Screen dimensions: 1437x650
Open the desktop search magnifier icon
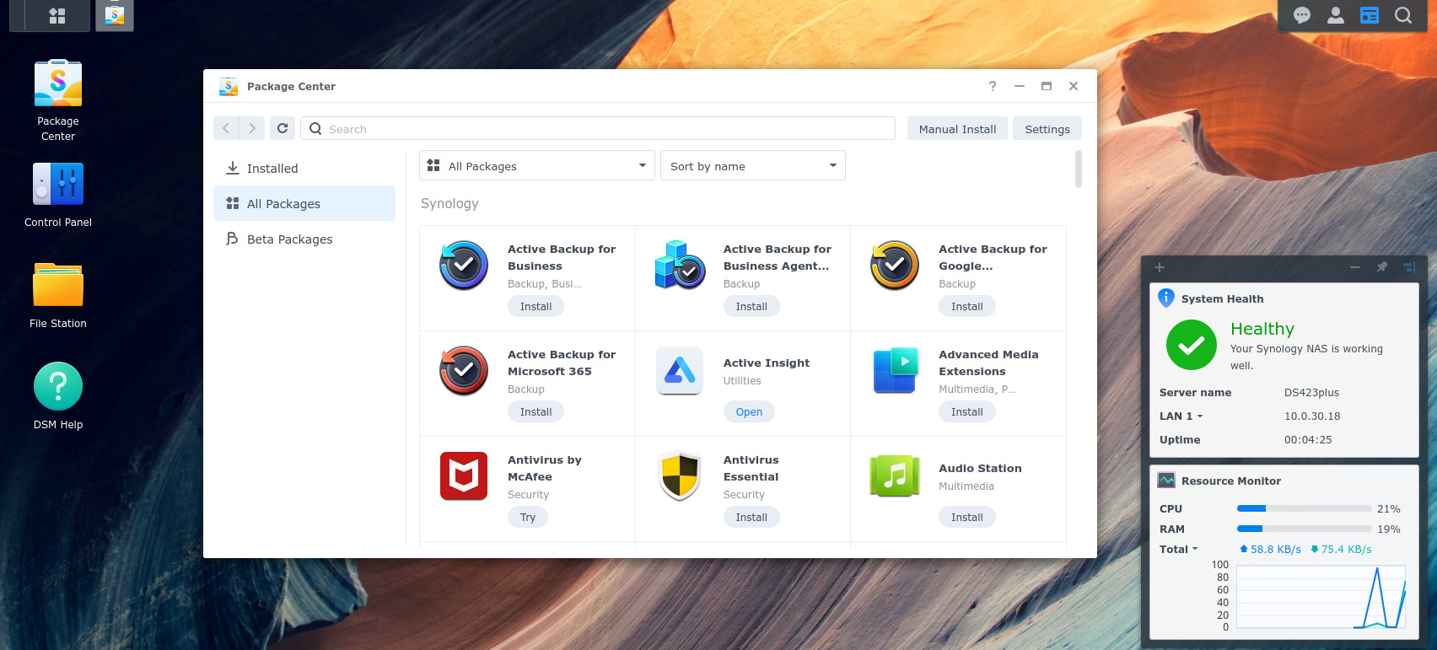click(x=1403, y=15)
